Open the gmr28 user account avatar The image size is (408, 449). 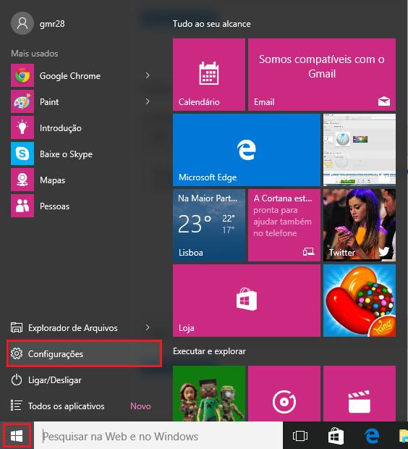pyautogui.click(x=22, y=23)
